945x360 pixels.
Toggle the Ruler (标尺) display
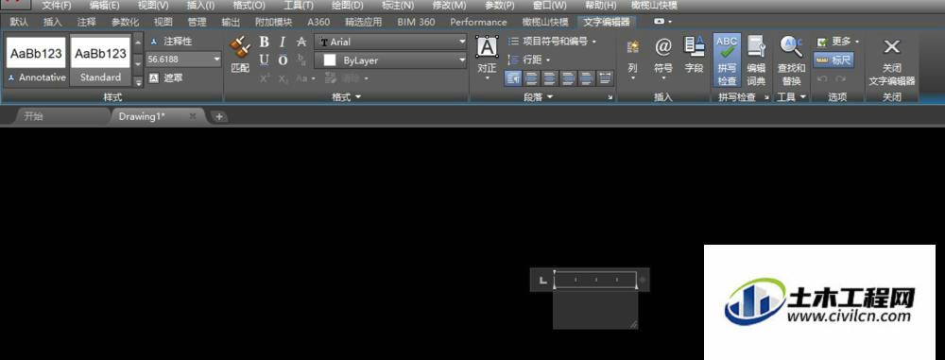tap(833, 60)
